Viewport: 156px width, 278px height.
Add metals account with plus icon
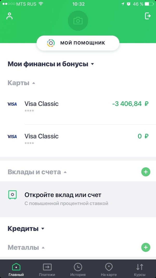tap(146, 247)
